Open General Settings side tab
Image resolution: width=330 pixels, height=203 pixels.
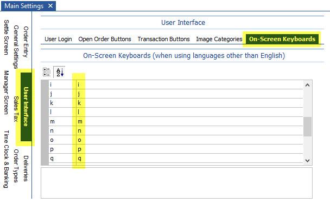[16, 47]
